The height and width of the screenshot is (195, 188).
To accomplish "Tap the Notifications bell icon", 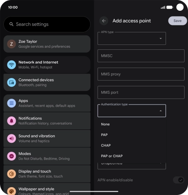I will 12,121.
